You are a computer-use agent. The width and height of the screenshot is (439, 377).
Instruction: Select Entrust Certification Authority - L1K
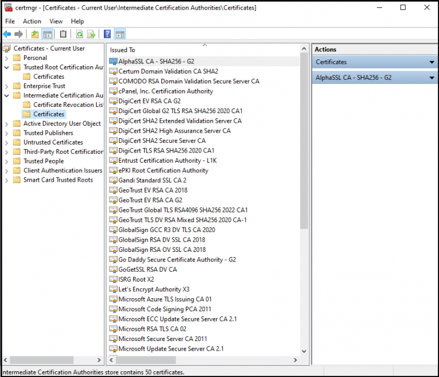(167, 161)
